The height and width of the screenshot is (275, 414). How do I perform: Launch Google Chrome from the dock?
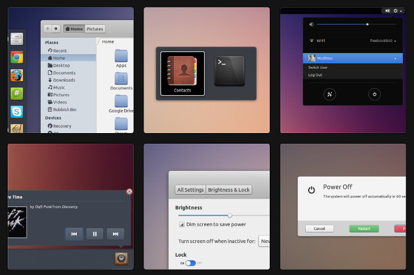[17, 57]
